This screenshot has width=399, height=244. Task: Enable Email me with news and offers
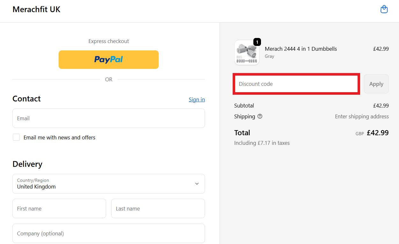point(16,137)
